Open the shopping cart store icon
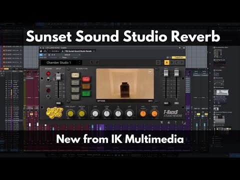Image resolution: width=240 pixels, height=180 pixels. [161, 122]
